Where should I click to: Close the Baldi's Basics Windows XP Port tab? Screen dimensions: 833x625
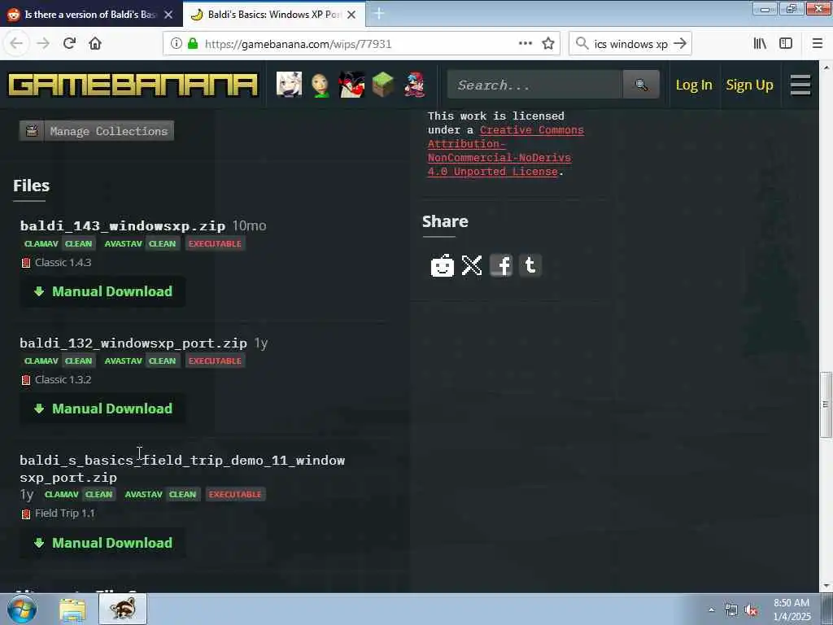(x=351, y=15)
